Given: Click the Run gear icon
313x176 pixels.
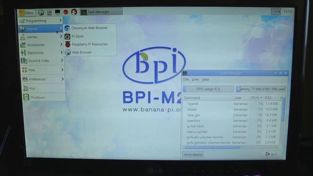Looking at the screenshot, I should click(26, 88).
